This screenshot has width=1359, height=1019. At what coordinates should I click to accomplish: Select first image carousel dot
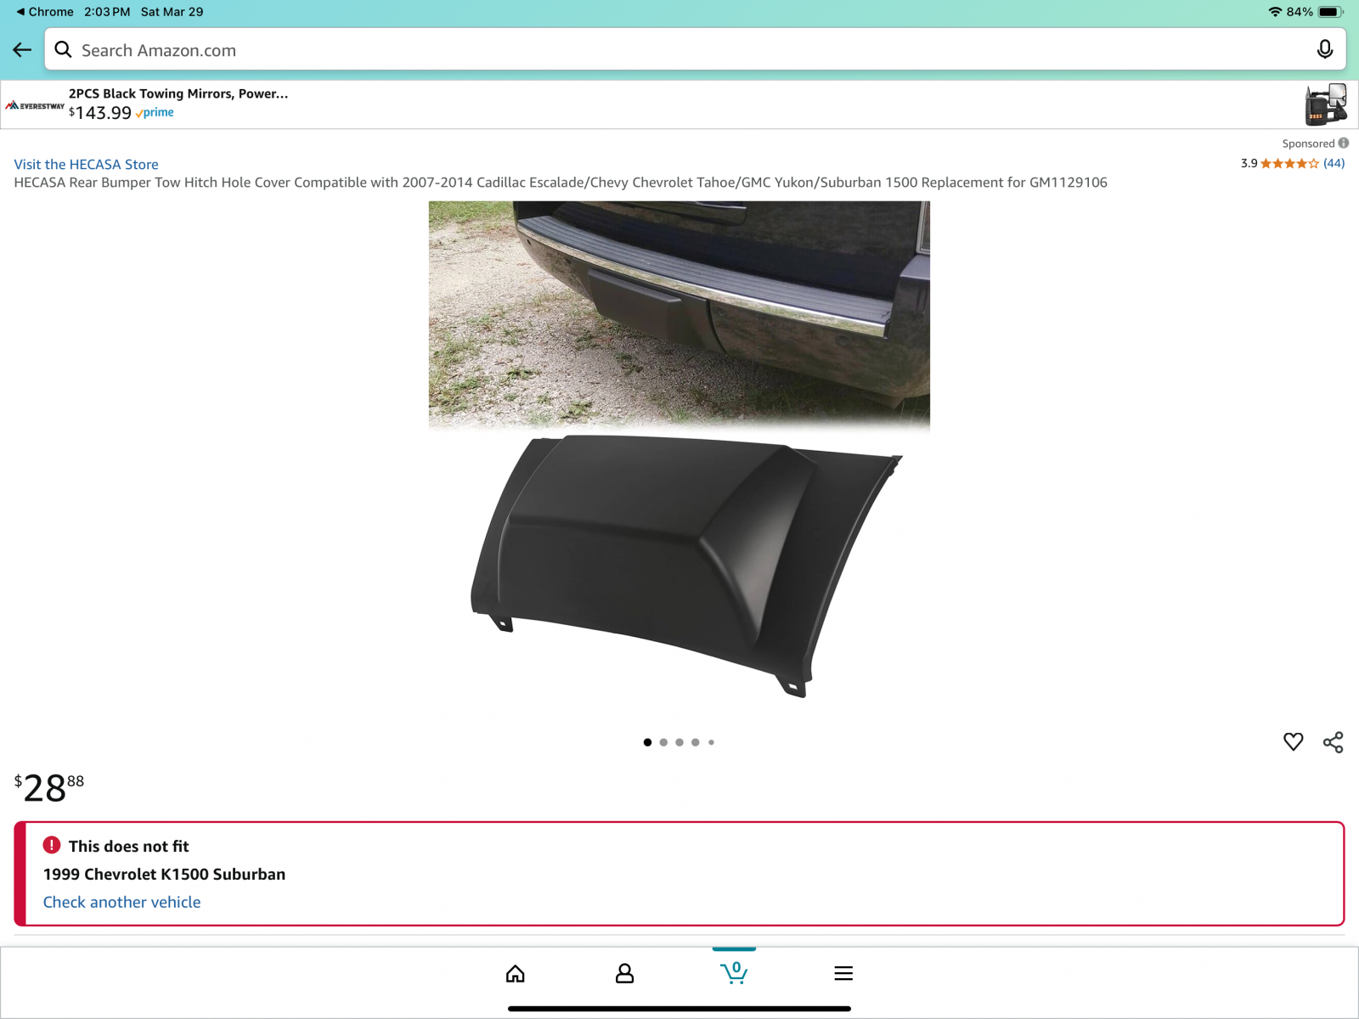point(647,742)
